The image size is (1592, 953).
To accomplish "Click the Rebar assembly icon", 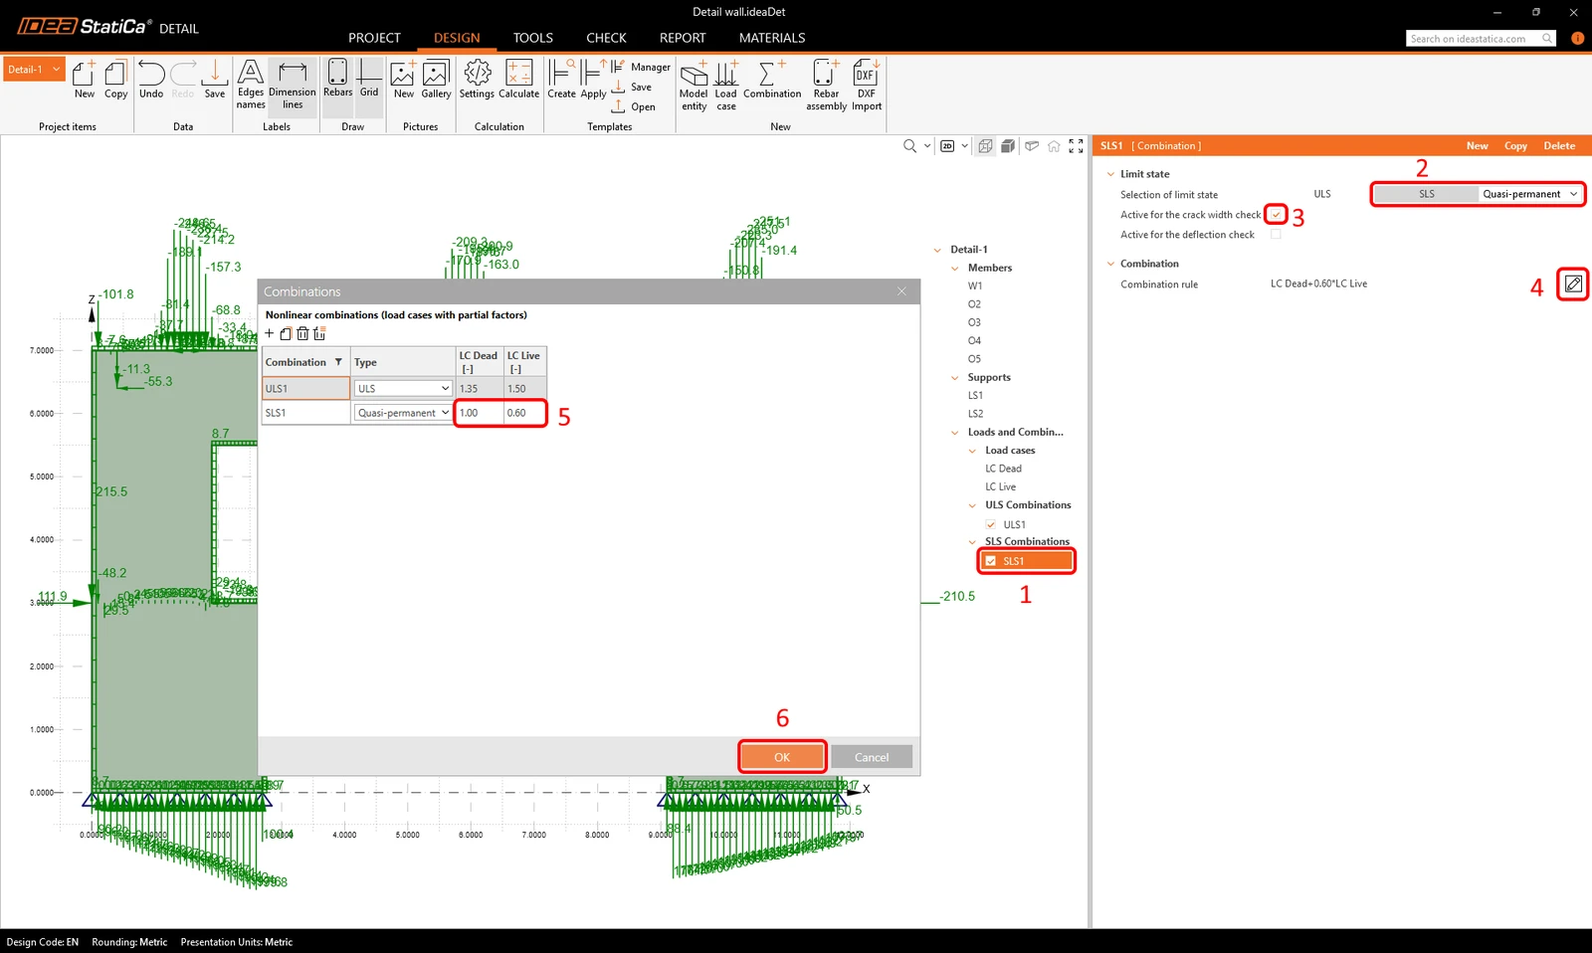I will point(826,85).
